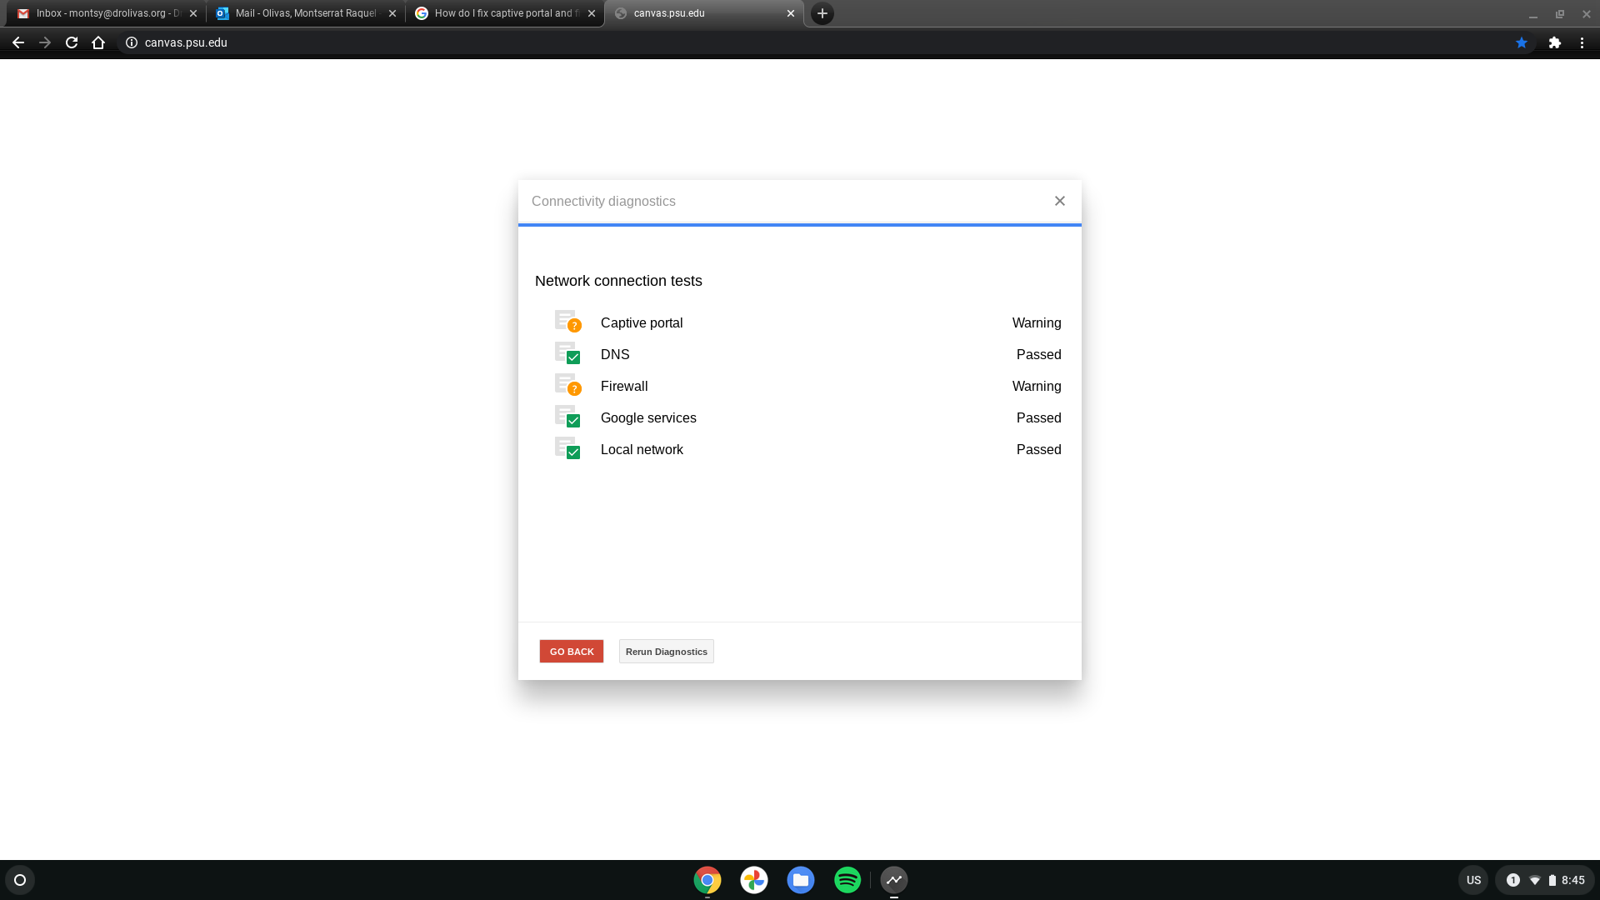
Task: Bookmark the page with the star icon
Action: tap(1522, 42)
